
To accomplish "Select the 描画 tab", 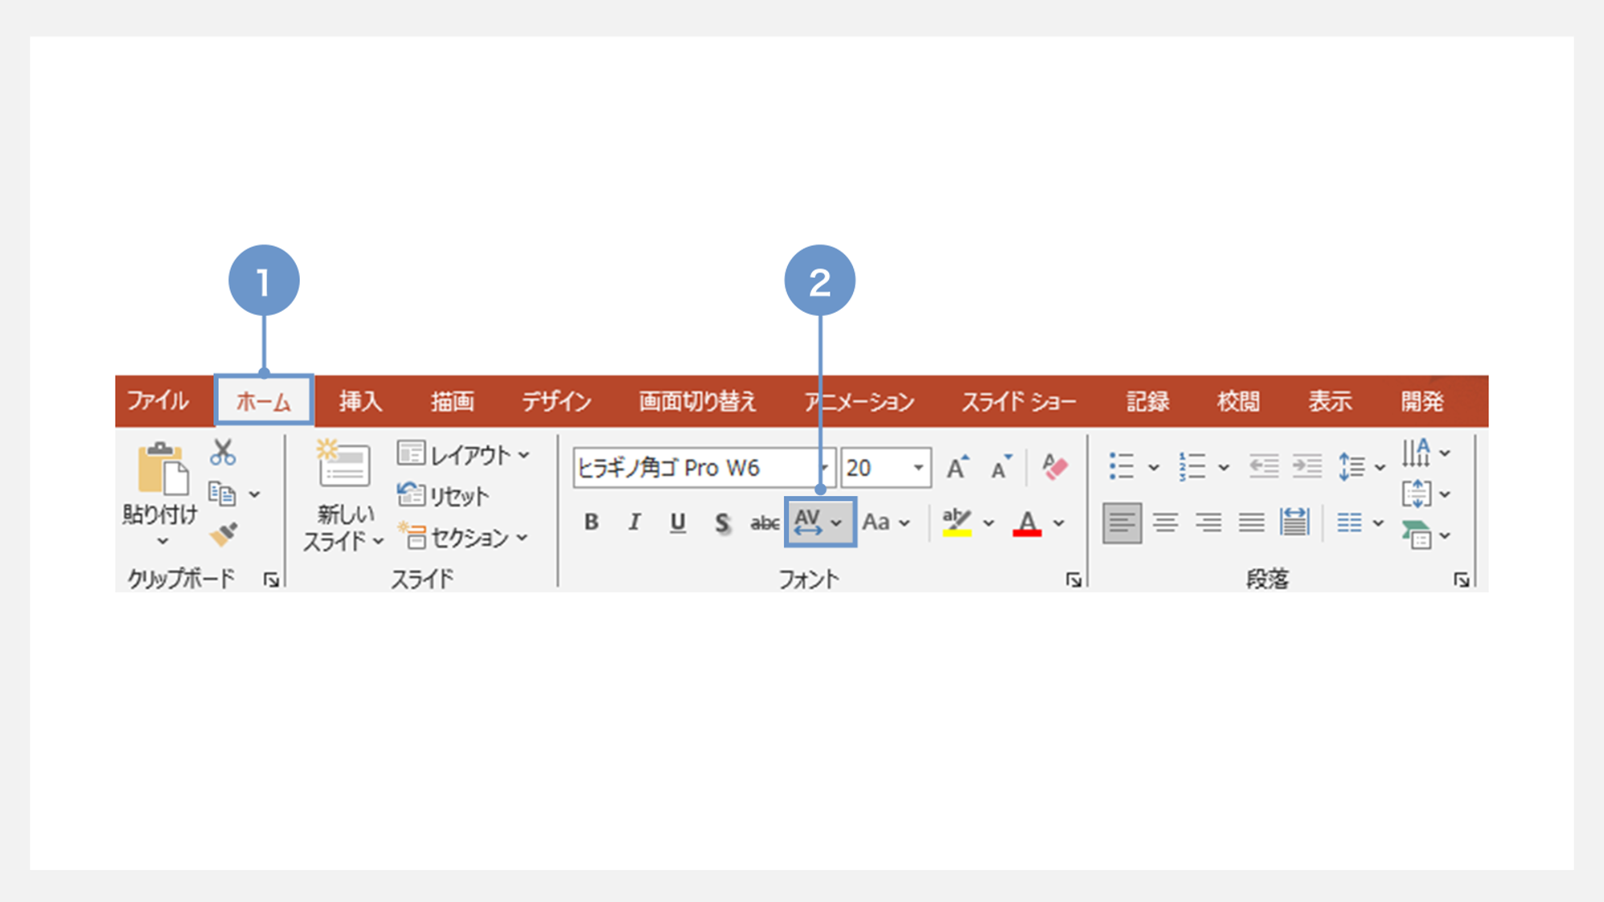I will pos(453,401).
